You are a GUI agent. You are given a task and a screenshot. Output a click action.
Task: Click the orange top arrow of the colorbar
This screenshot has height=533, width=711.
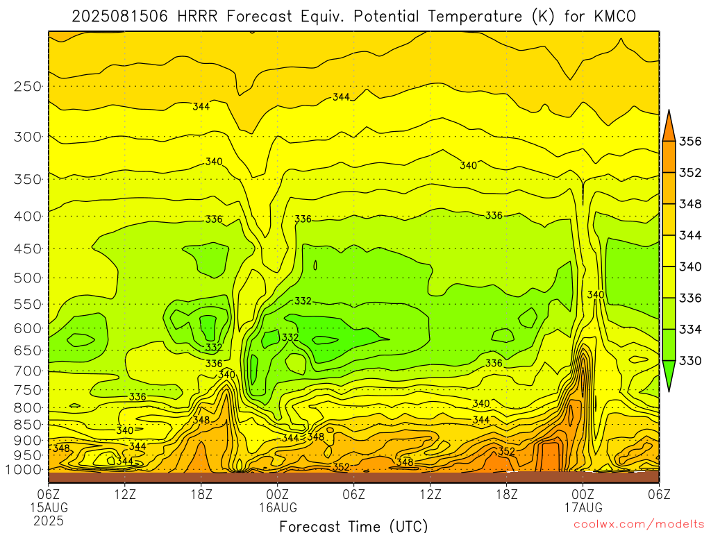tap(669, 127)
